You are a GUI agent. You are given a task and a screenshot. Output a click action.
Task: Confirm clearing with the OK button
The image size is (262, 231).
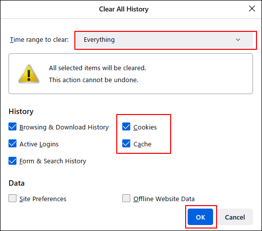pos(200,217)
